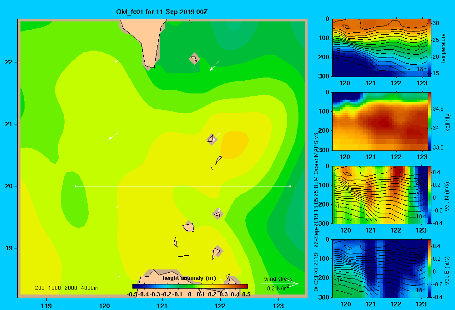Click the CSIRO BoM OceanMAPS copyright text
Viewport: 455px width, 310px height.
pos(316,212)
